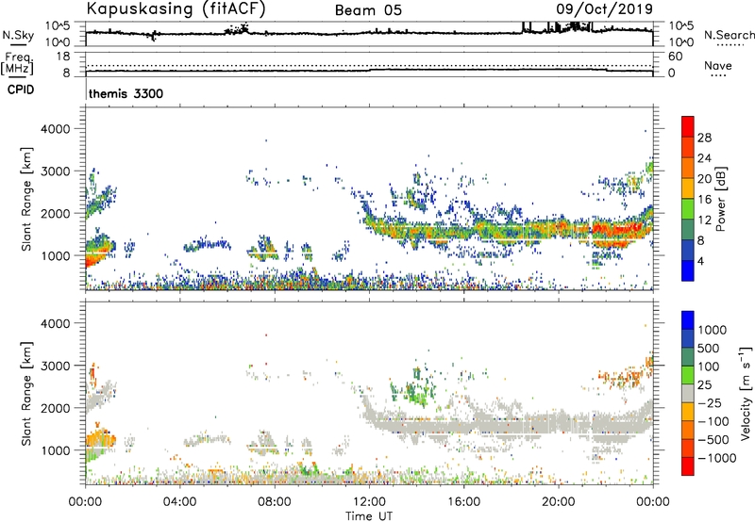Click the '20:00' time axis label
The image size is (755, 522).
pos(559,502)
